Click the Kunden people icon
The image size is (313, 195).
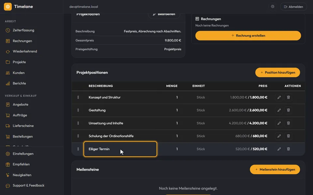[8, 73]
